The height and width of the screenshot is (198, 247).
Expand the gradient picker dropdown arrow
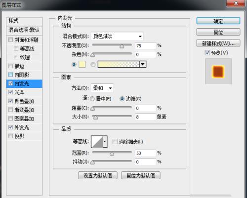tap(143, 64)
